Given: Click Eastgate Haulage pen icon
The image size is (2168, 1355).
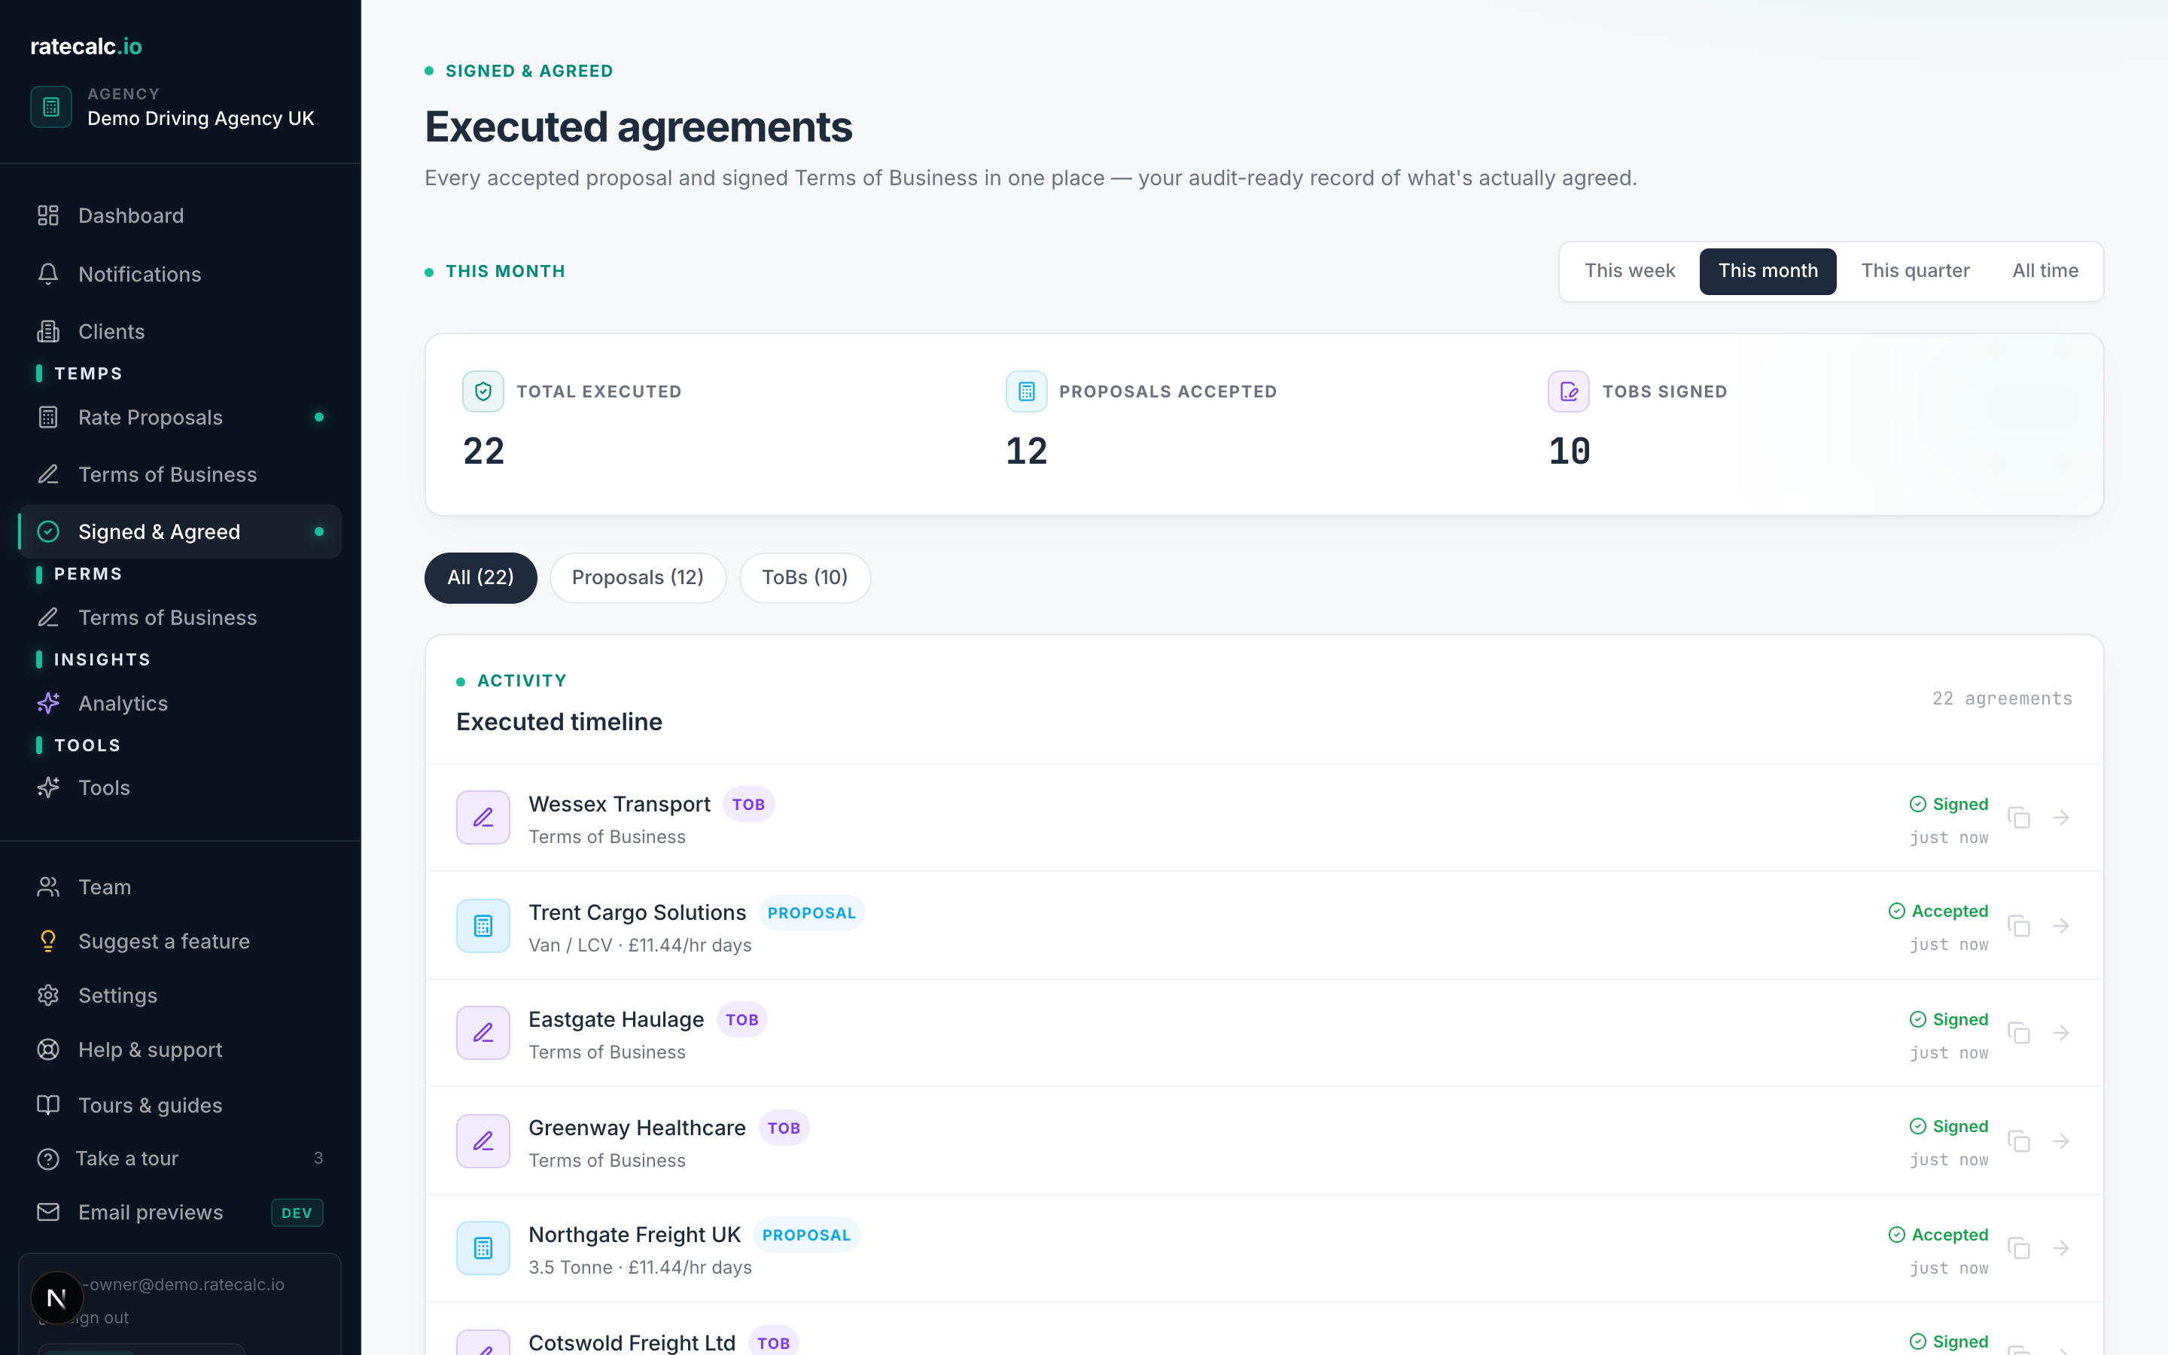Looking at the screenshot, I should click(x=483, y=1034).
